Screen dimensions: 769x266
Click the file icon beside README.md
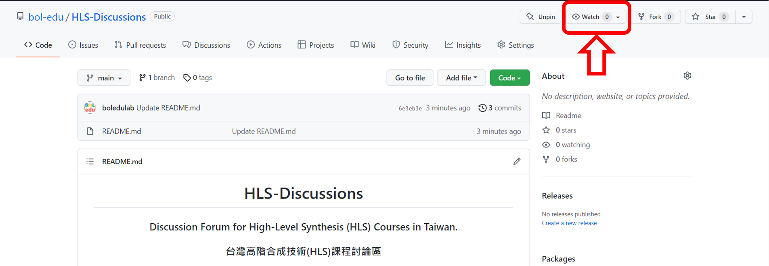90,131
